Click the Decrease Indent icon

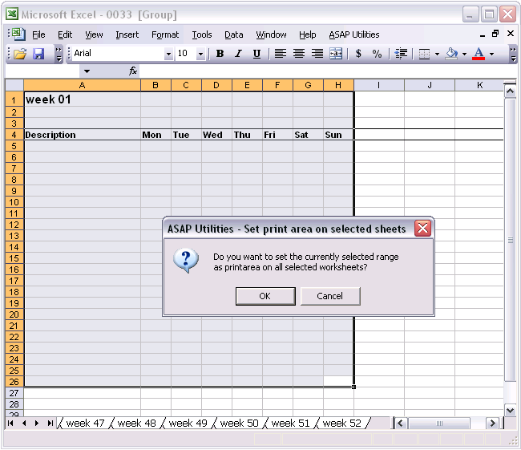(401, 54)
